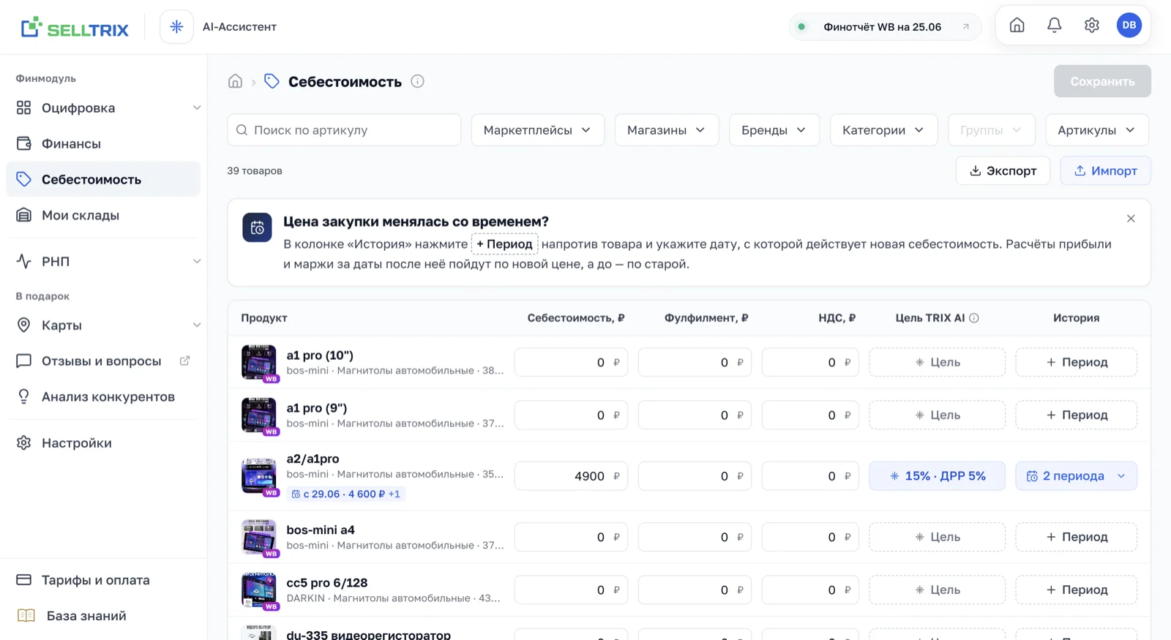
Task: Click external link icon beside Отзывы и вопросы
Action: click(184, 361)
